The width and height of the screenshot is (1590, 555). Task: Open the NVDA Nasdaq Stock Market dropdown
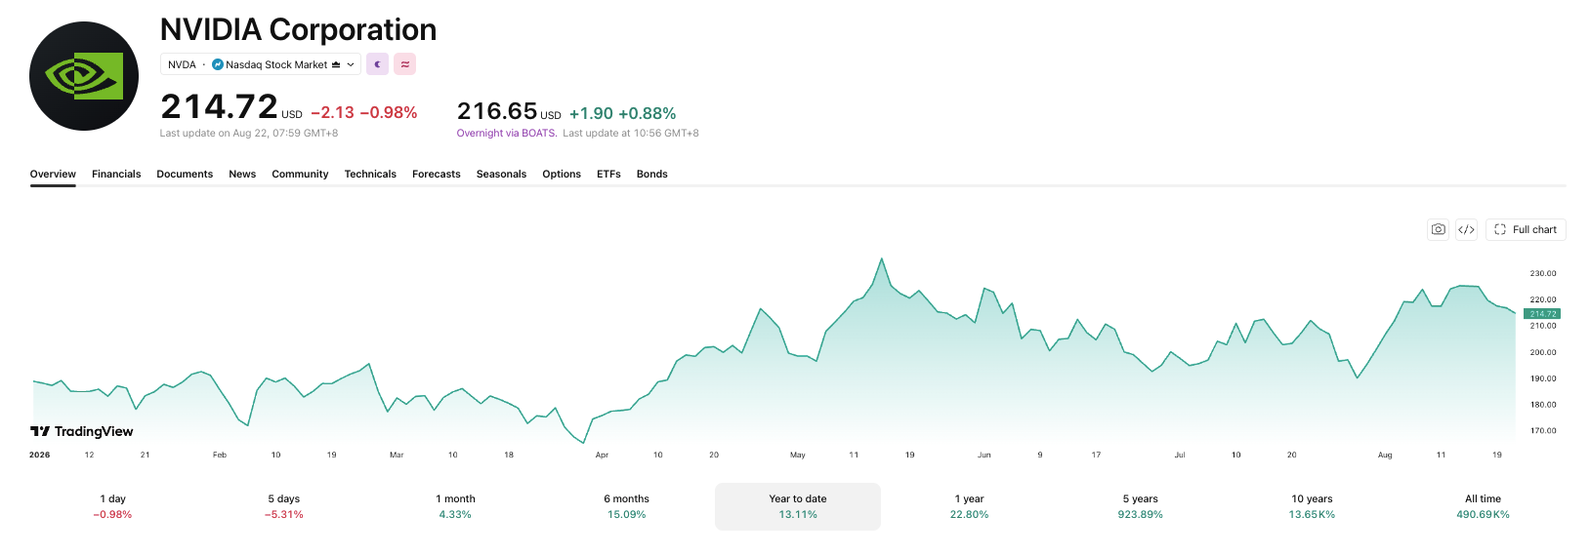(x=261, y=64)
